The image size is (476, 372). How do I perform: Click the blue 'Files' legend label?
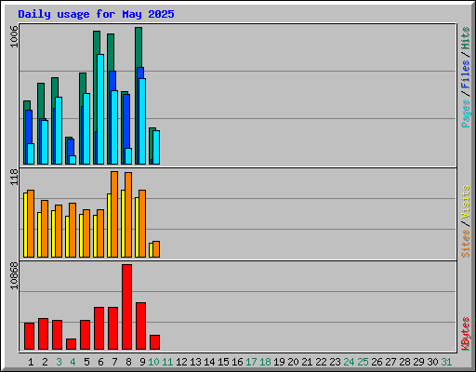click(466, 73)
